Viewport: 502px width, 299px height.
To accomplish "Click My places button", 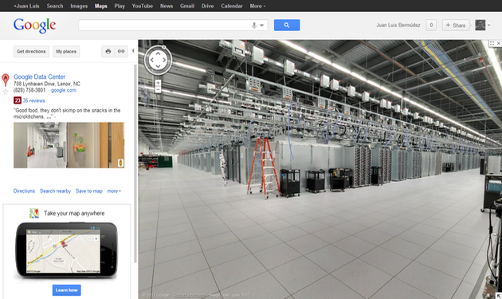I will pyautogui.click(x=66, y=51).
